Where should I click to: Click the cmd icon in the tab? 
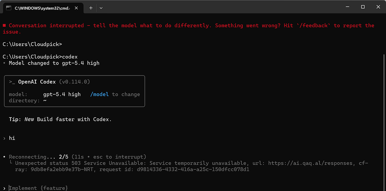point(9,8)
